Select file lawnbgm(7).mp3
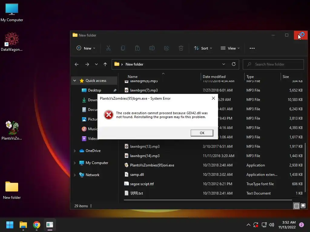 pos(144,90)
